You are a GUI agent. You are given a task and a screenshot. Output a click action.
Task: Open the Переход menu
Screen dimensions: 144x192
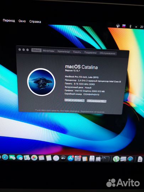(9, 21)
